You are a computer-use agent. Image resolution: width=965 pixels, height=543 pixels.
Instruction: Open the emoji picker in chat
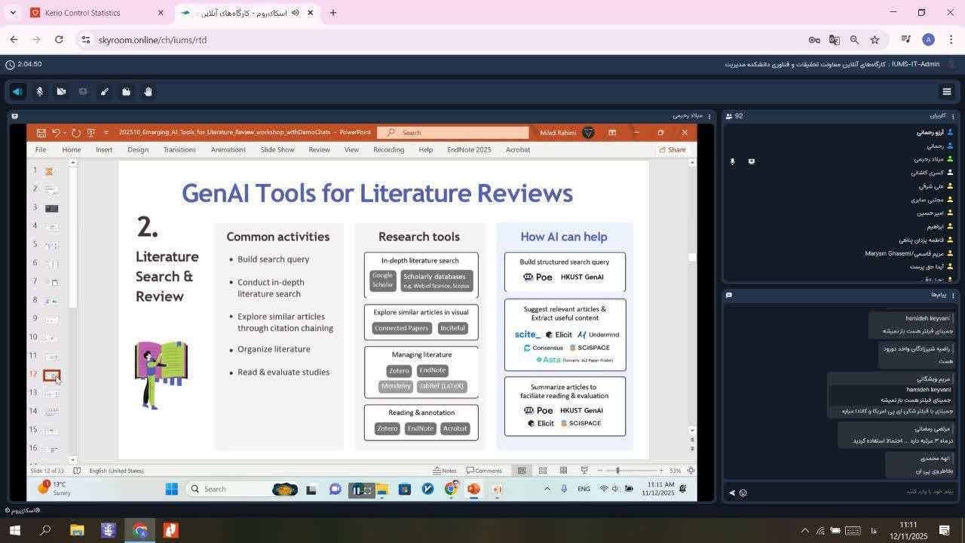(743, 492)
